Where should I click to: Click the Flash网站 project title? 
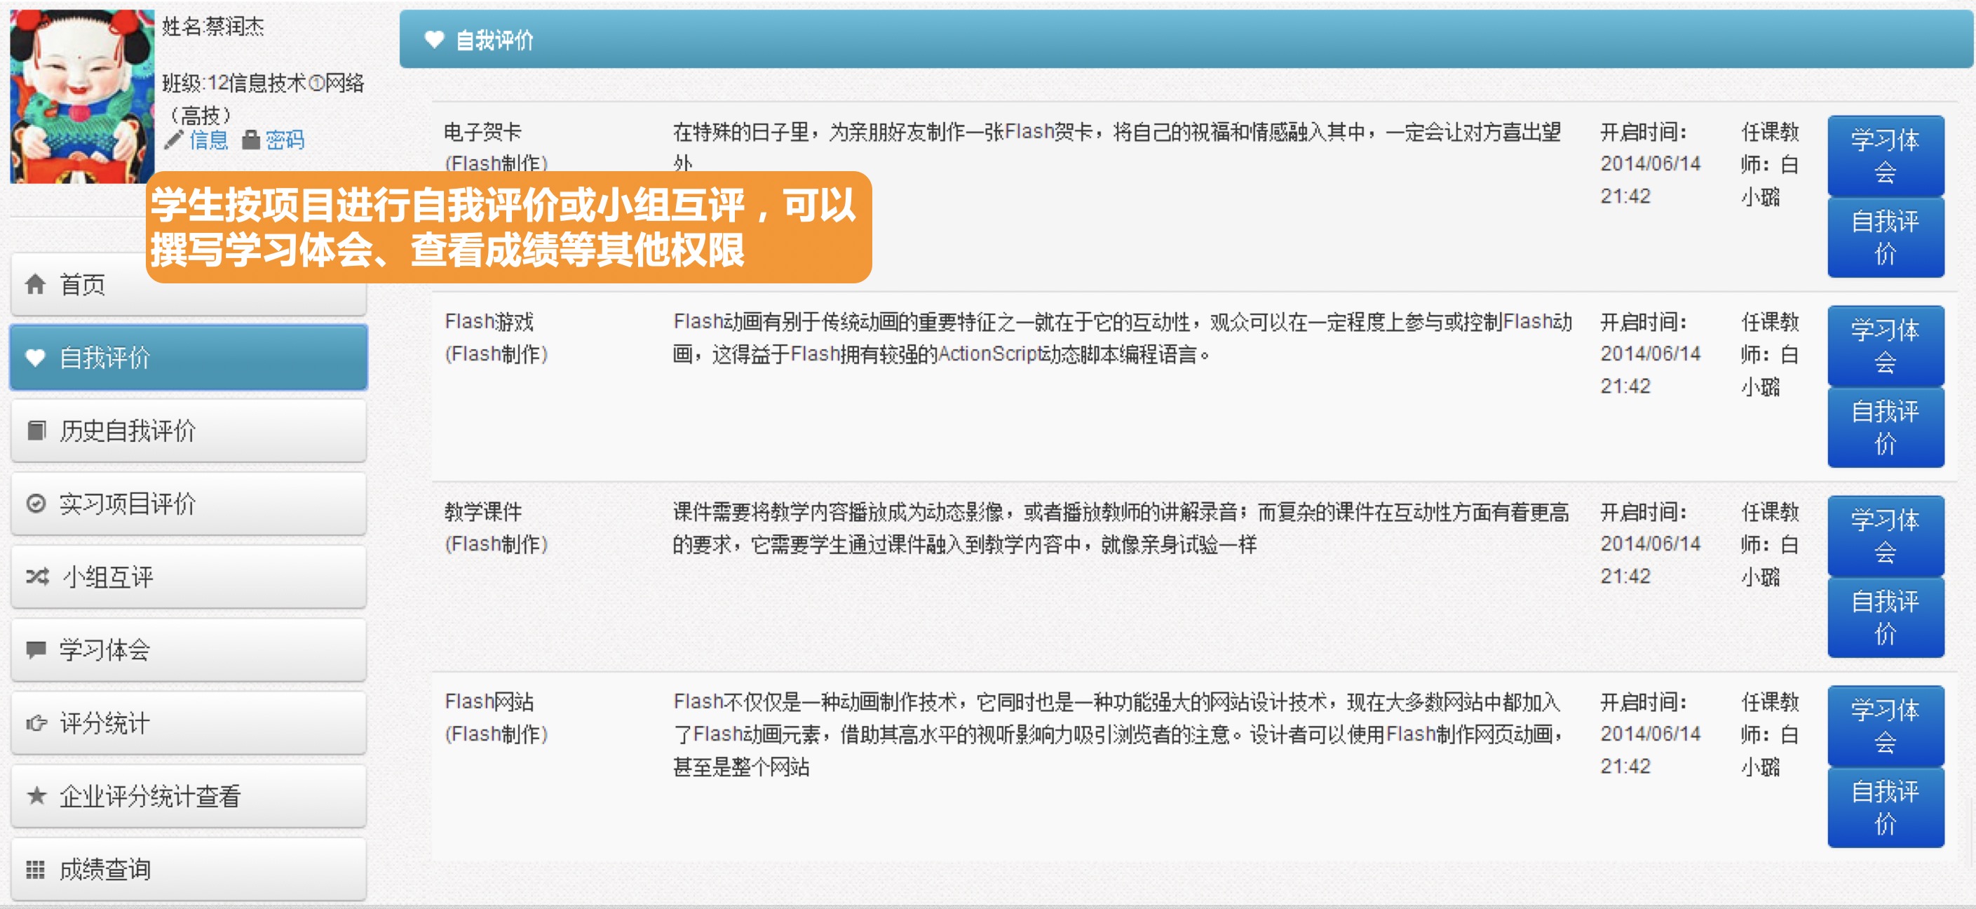489,702
